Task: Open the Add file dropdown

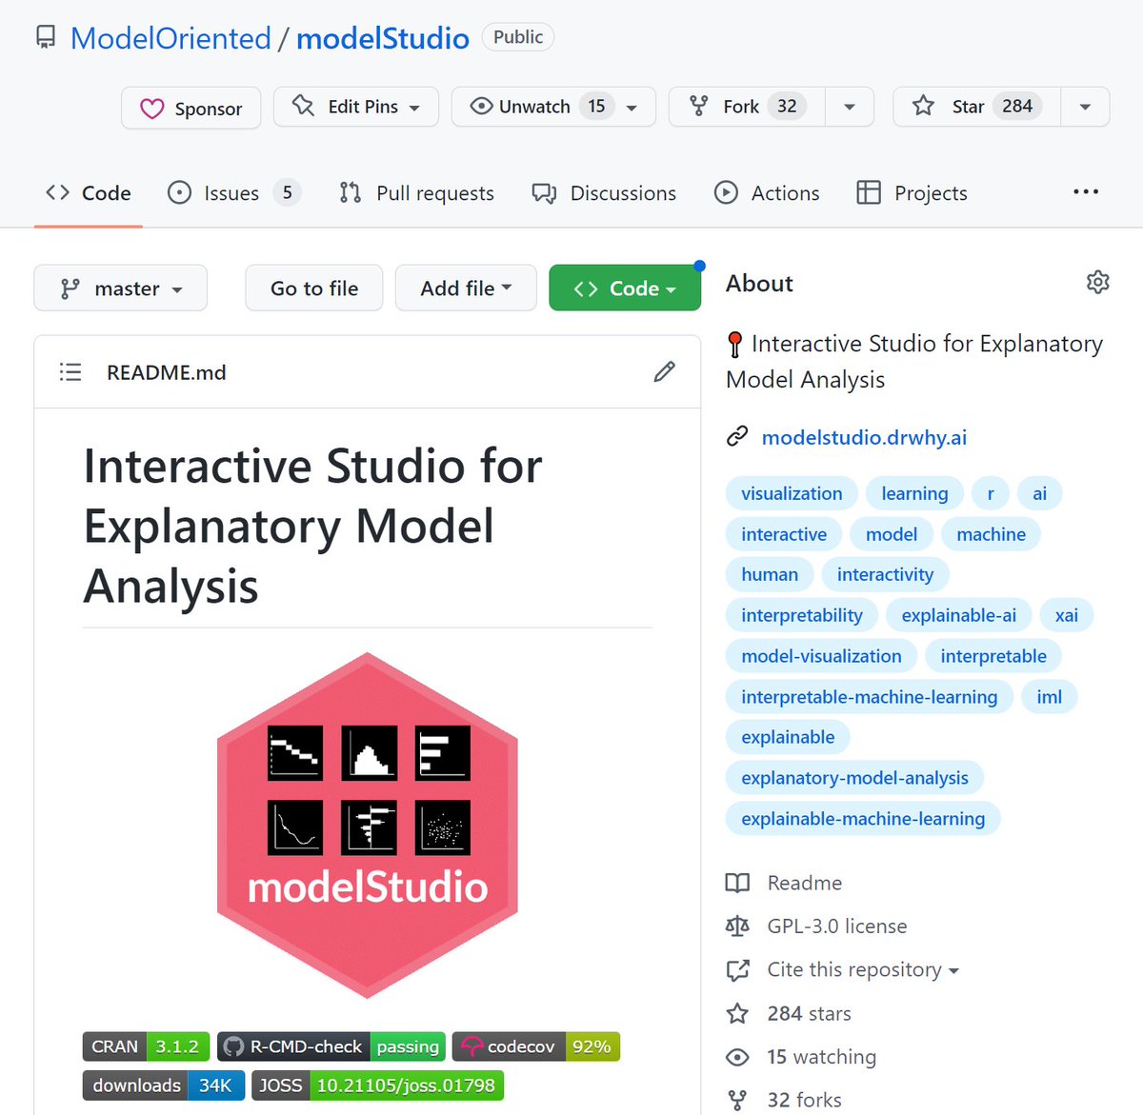Action: pos(466,288)
